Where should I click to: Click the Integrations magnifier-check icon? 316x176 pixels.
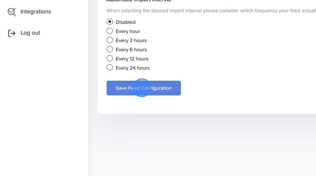[12, 12]
